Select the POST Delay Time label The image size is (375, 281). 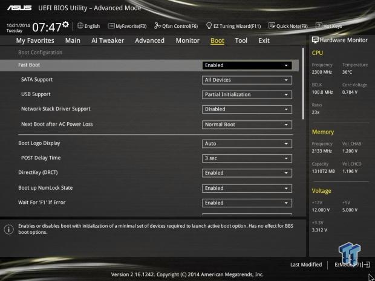[x=41, y=158]
